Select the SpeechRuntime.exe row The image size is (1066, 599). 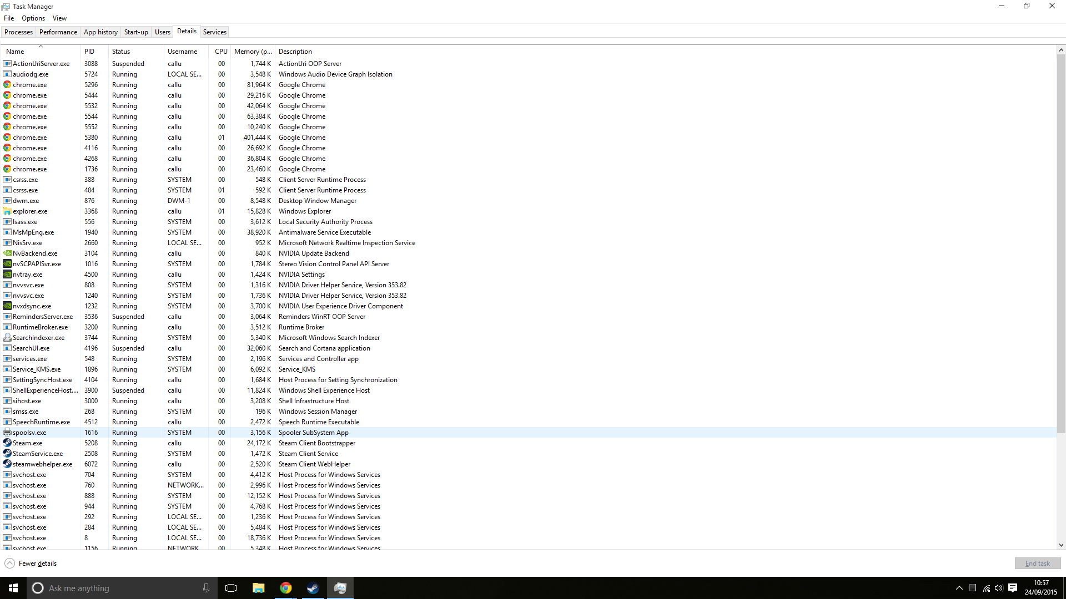529,422
